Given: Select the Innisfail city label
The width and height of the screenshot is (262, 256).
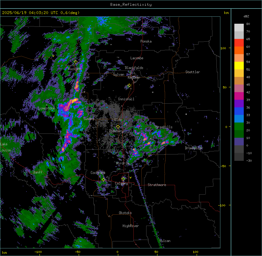Looking at the screenshot, I should (126, 99).
